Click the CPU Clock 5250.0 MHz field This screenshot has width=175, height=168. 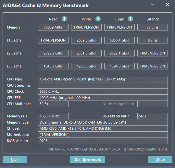[103, 91]
